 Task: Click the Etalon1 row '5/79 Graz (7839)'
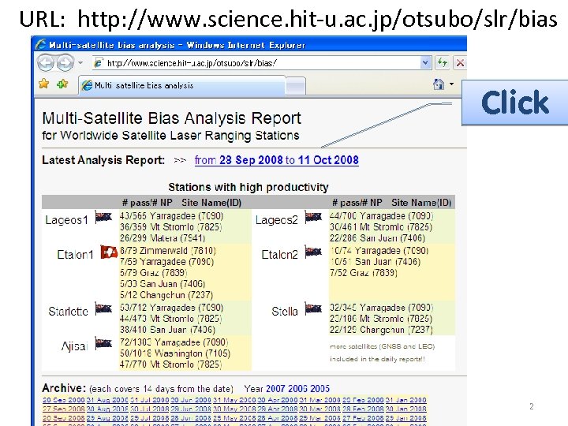pyautogui.click(x=154, y=272)
